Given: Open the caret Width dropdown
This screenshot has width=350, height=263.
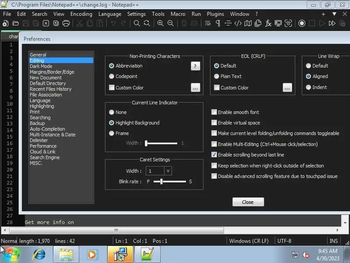Looking at the screenshot, I should tap(168, 171).
